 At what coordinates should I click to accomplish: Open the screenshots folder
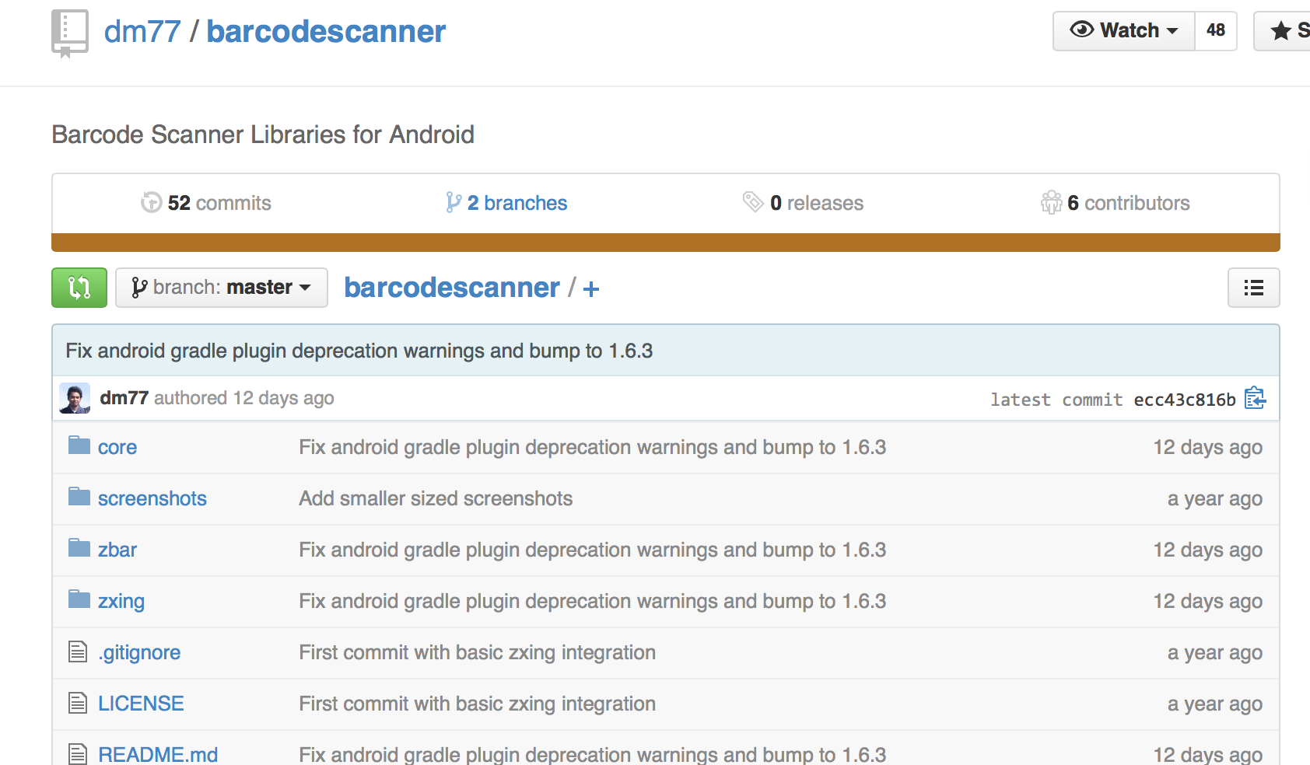[152, 498]
